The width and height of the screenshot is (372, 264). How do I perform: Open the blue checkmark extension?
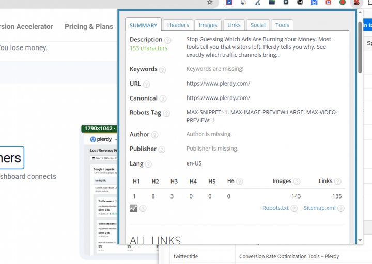229,3
